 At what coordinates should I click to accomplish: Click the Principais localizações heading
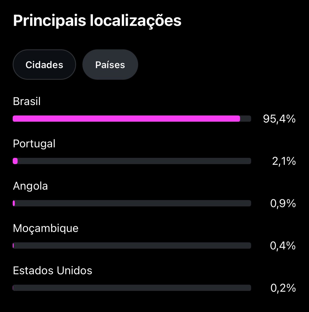click(x=97, y=21)
